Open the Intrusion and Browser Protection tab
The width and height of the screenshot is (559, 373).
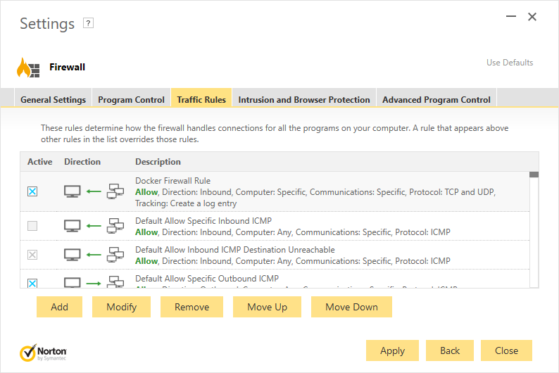(x=304, y=100)
